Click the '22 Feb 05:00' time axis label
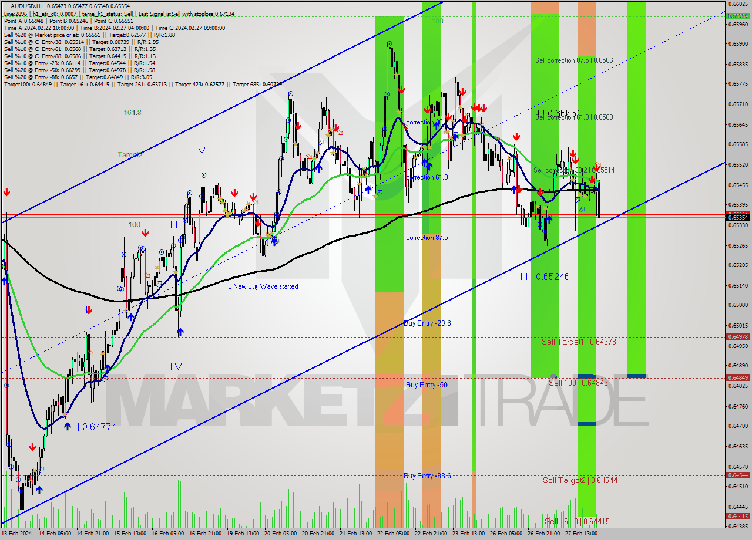This screenshot has width=752, height=540. point(394,534)
